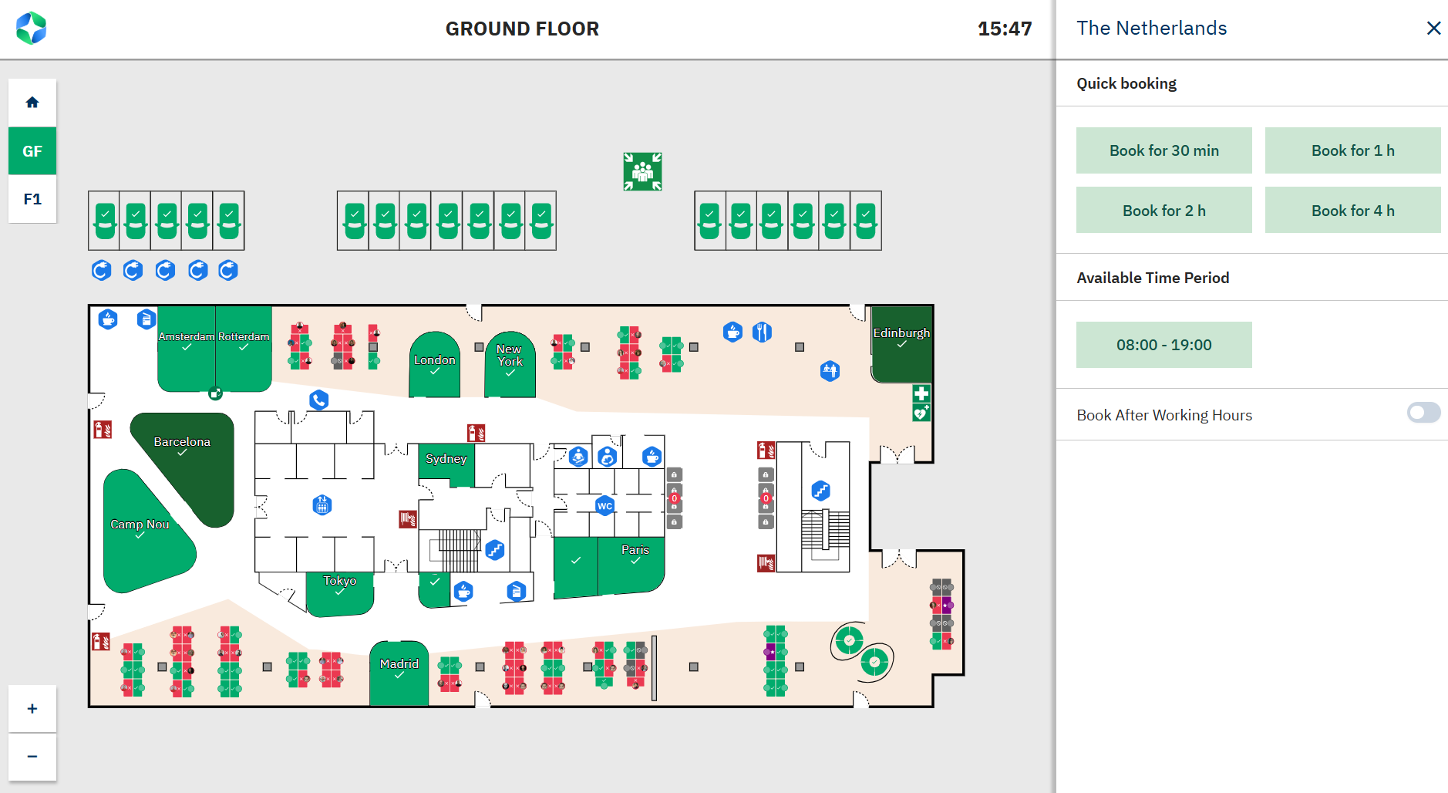Click the blue phone booth icon
Viewport: 1448px width, 793px height.
coord(318,400)
